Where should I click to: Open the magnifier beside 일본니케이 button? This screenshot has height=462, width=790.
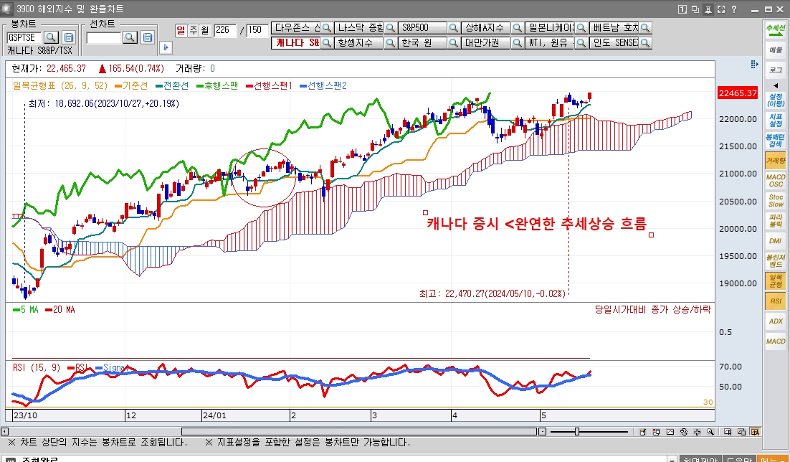(581, 28)
